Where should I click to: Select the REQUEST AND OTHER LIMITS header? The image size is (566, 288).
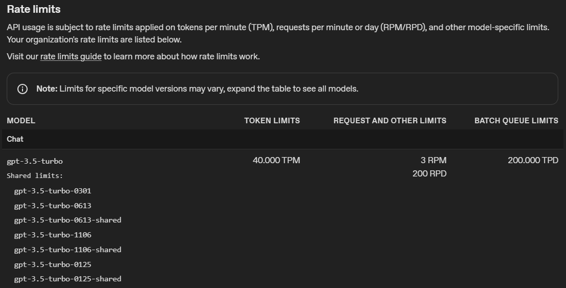pyautogui.click(x=389, y=121)
